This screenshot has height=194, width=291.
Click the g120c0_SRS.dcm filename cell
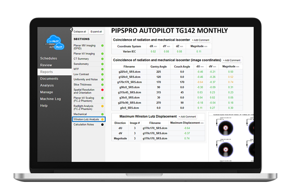coord(129,77)
